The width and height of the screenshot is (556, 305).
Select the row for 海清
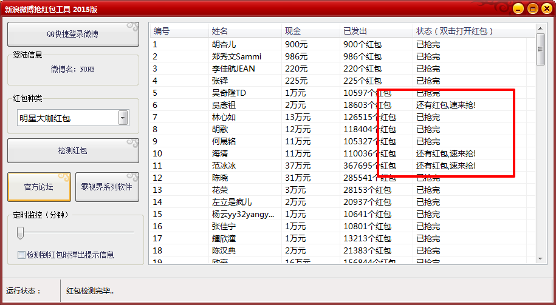click(x=343, y=153)
